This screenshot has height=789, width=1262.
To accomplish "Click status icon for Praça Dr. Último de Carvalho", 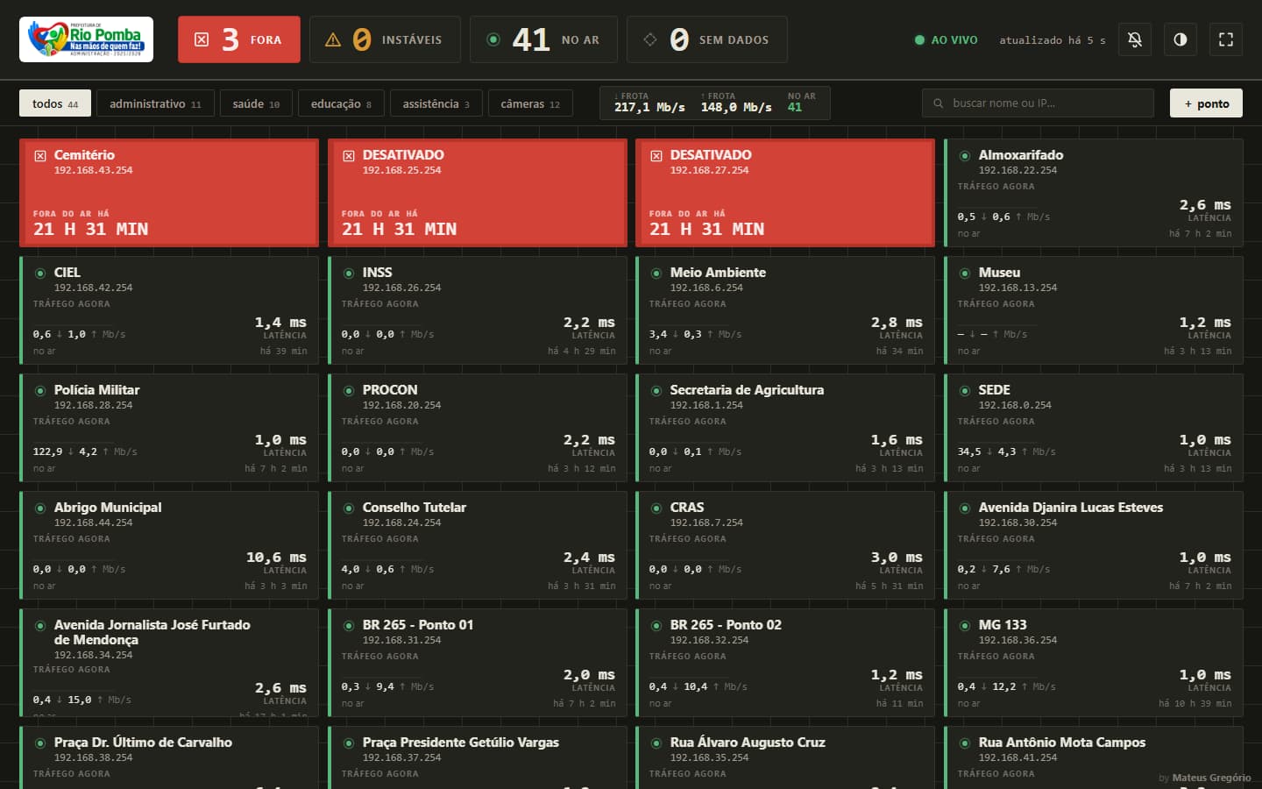I will pyautogui.click(x=40, y=743).
